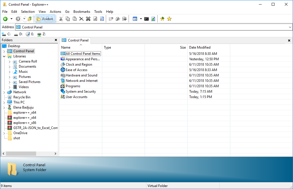Click the New Folder toolbar icon
Image resolution: width=293 pixels, height=189 pixels.
[111, 19]
